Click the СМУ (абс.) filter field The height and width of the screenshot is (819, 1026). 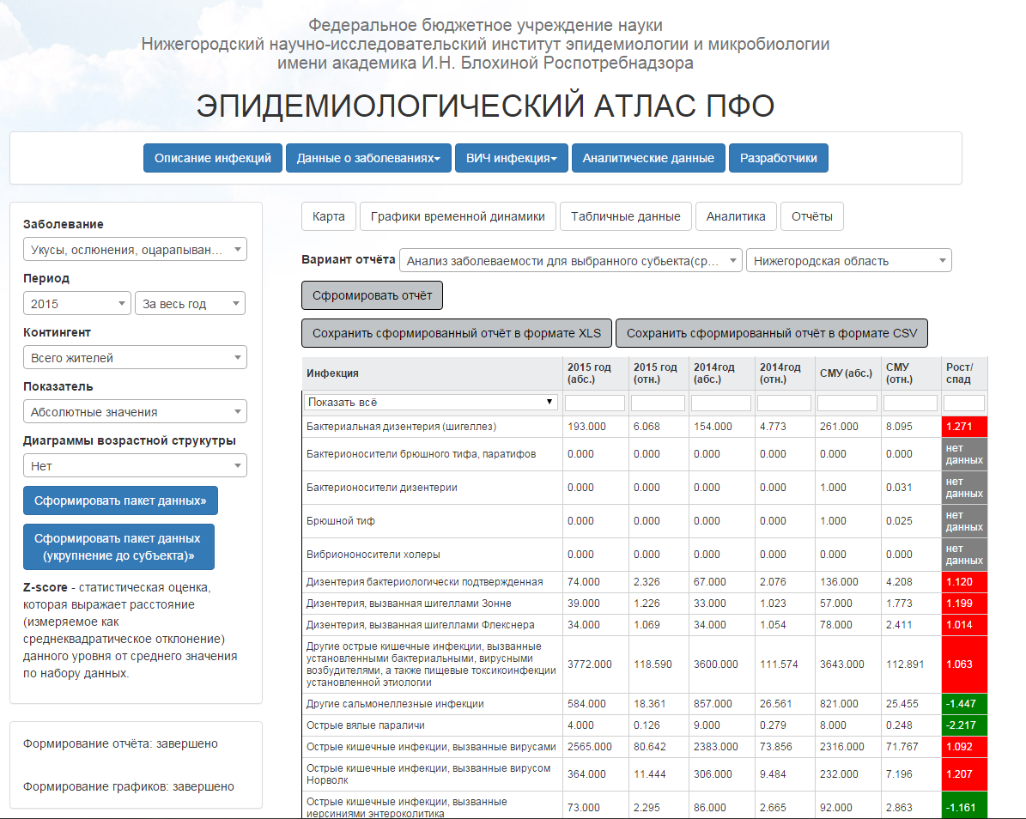(x=847, y=403)
